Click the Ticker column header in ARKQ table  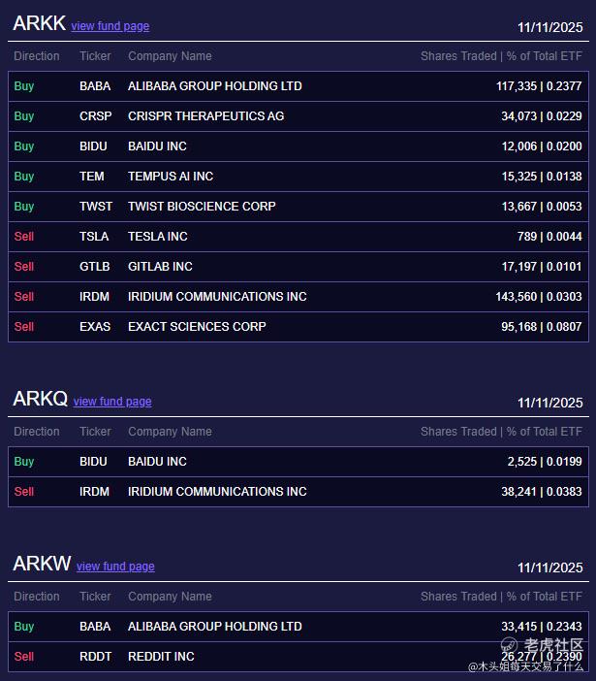click(95, 432)
